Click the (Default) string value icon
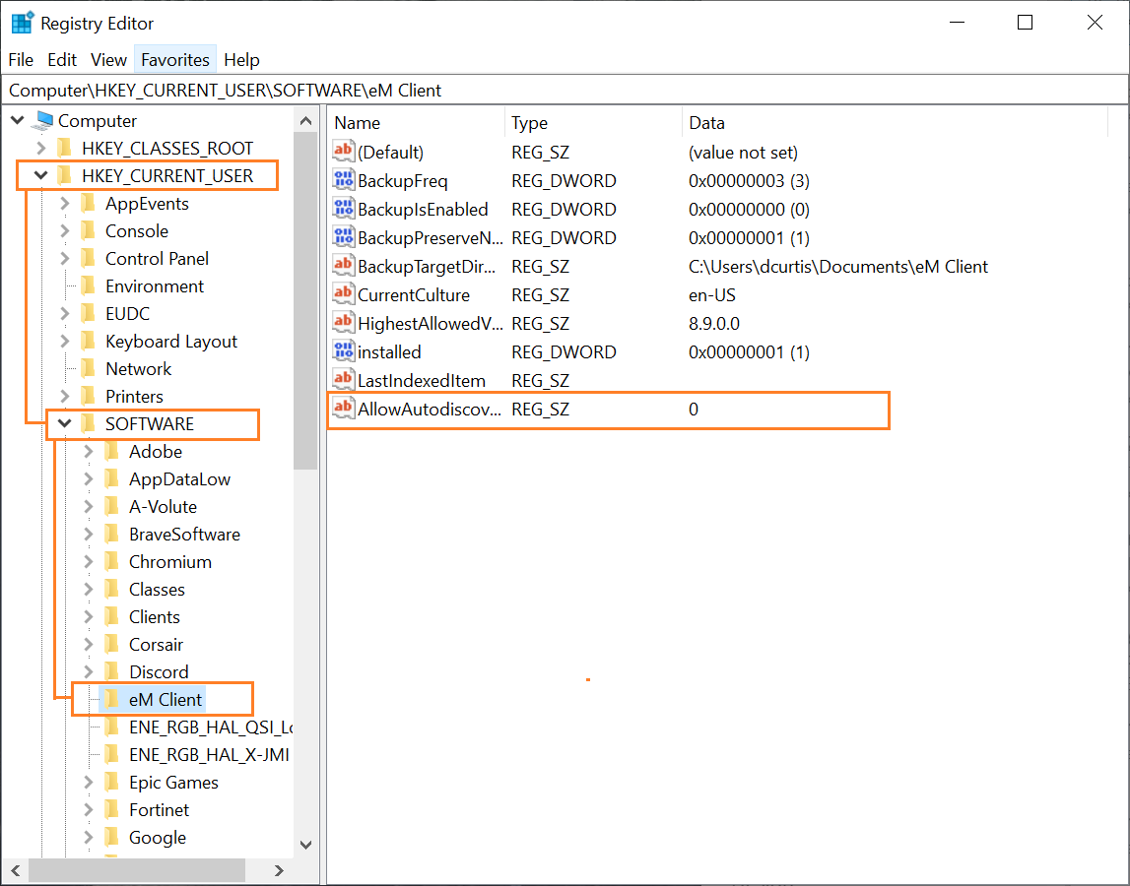 click(x=343, y=152)
